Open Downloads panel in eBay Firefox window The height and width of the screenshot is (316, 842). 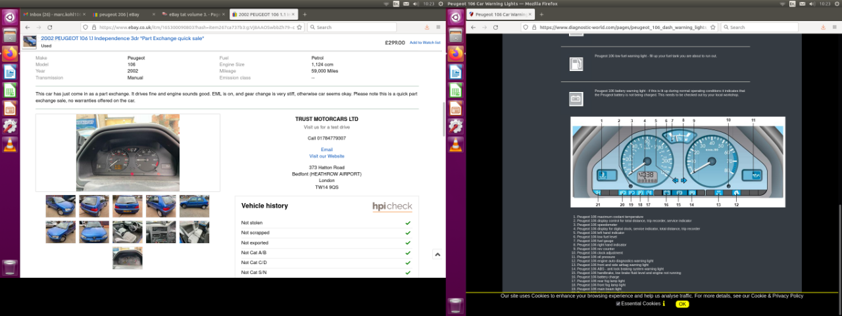point(426,28)
